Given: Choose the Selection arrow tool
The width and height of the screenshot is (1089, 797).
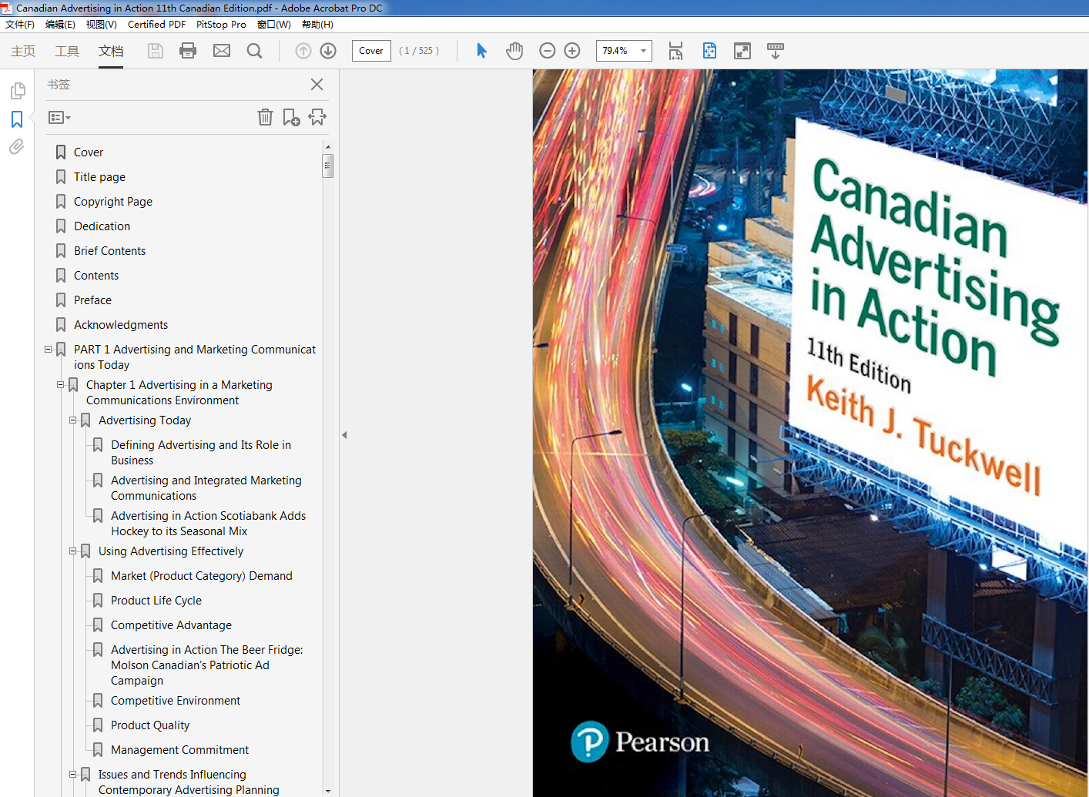Looking at the screenshot, I should 481,51.
